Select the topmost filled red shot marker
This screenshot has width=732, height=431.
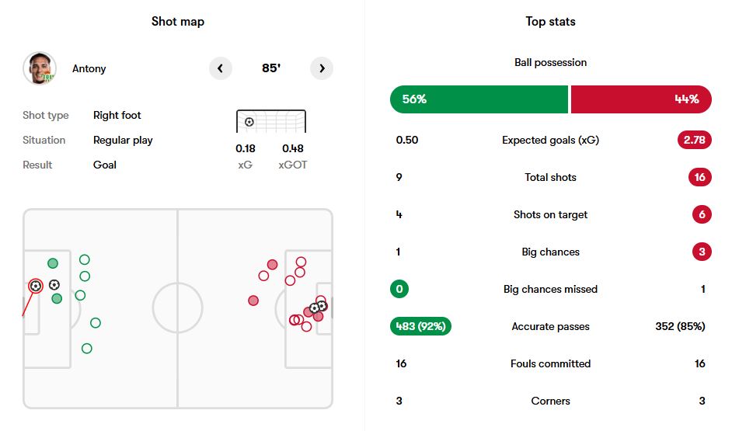tap(272, 265)
